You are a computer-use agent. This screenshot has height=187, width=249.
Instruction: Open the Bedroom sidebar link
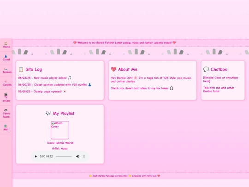(x=6, y=71)
